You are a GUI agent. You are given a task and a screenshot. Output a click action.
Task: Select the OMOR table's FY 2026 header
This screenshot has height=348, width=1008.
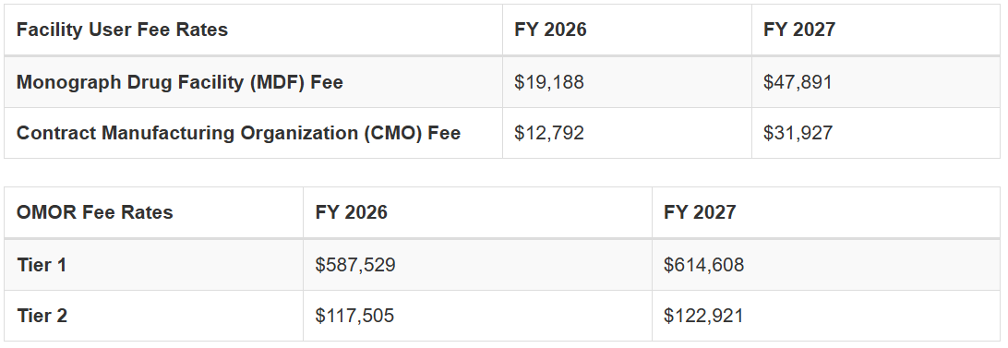pos(352,212)
